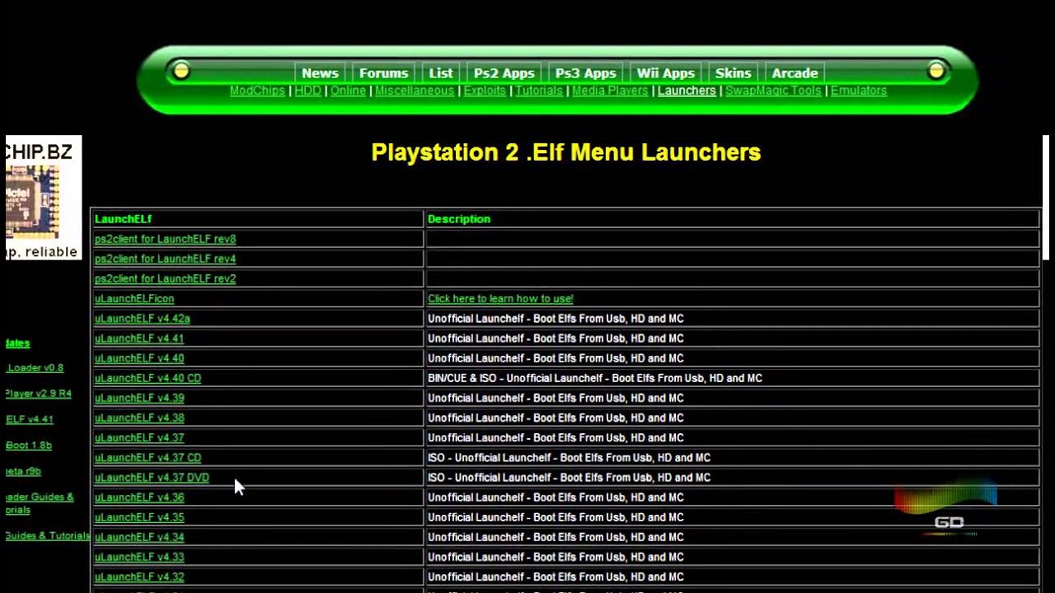The image size is (1055, 593).
Task: Open the Forums nav tab
Action: [384, 73]
